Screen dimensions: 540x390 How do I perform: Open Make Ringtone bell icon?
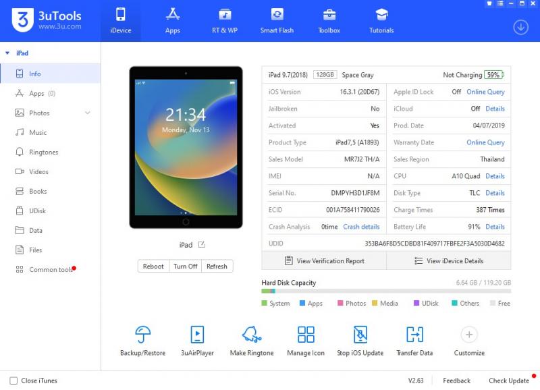tap(252, 334)
